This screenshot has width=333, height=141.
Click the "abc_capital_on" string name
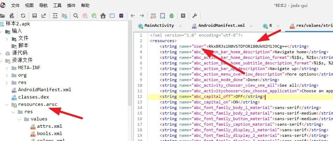click(211, 102)
